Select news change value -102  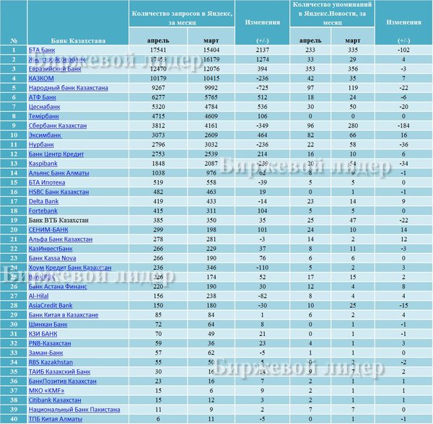(x=403, y=50)
